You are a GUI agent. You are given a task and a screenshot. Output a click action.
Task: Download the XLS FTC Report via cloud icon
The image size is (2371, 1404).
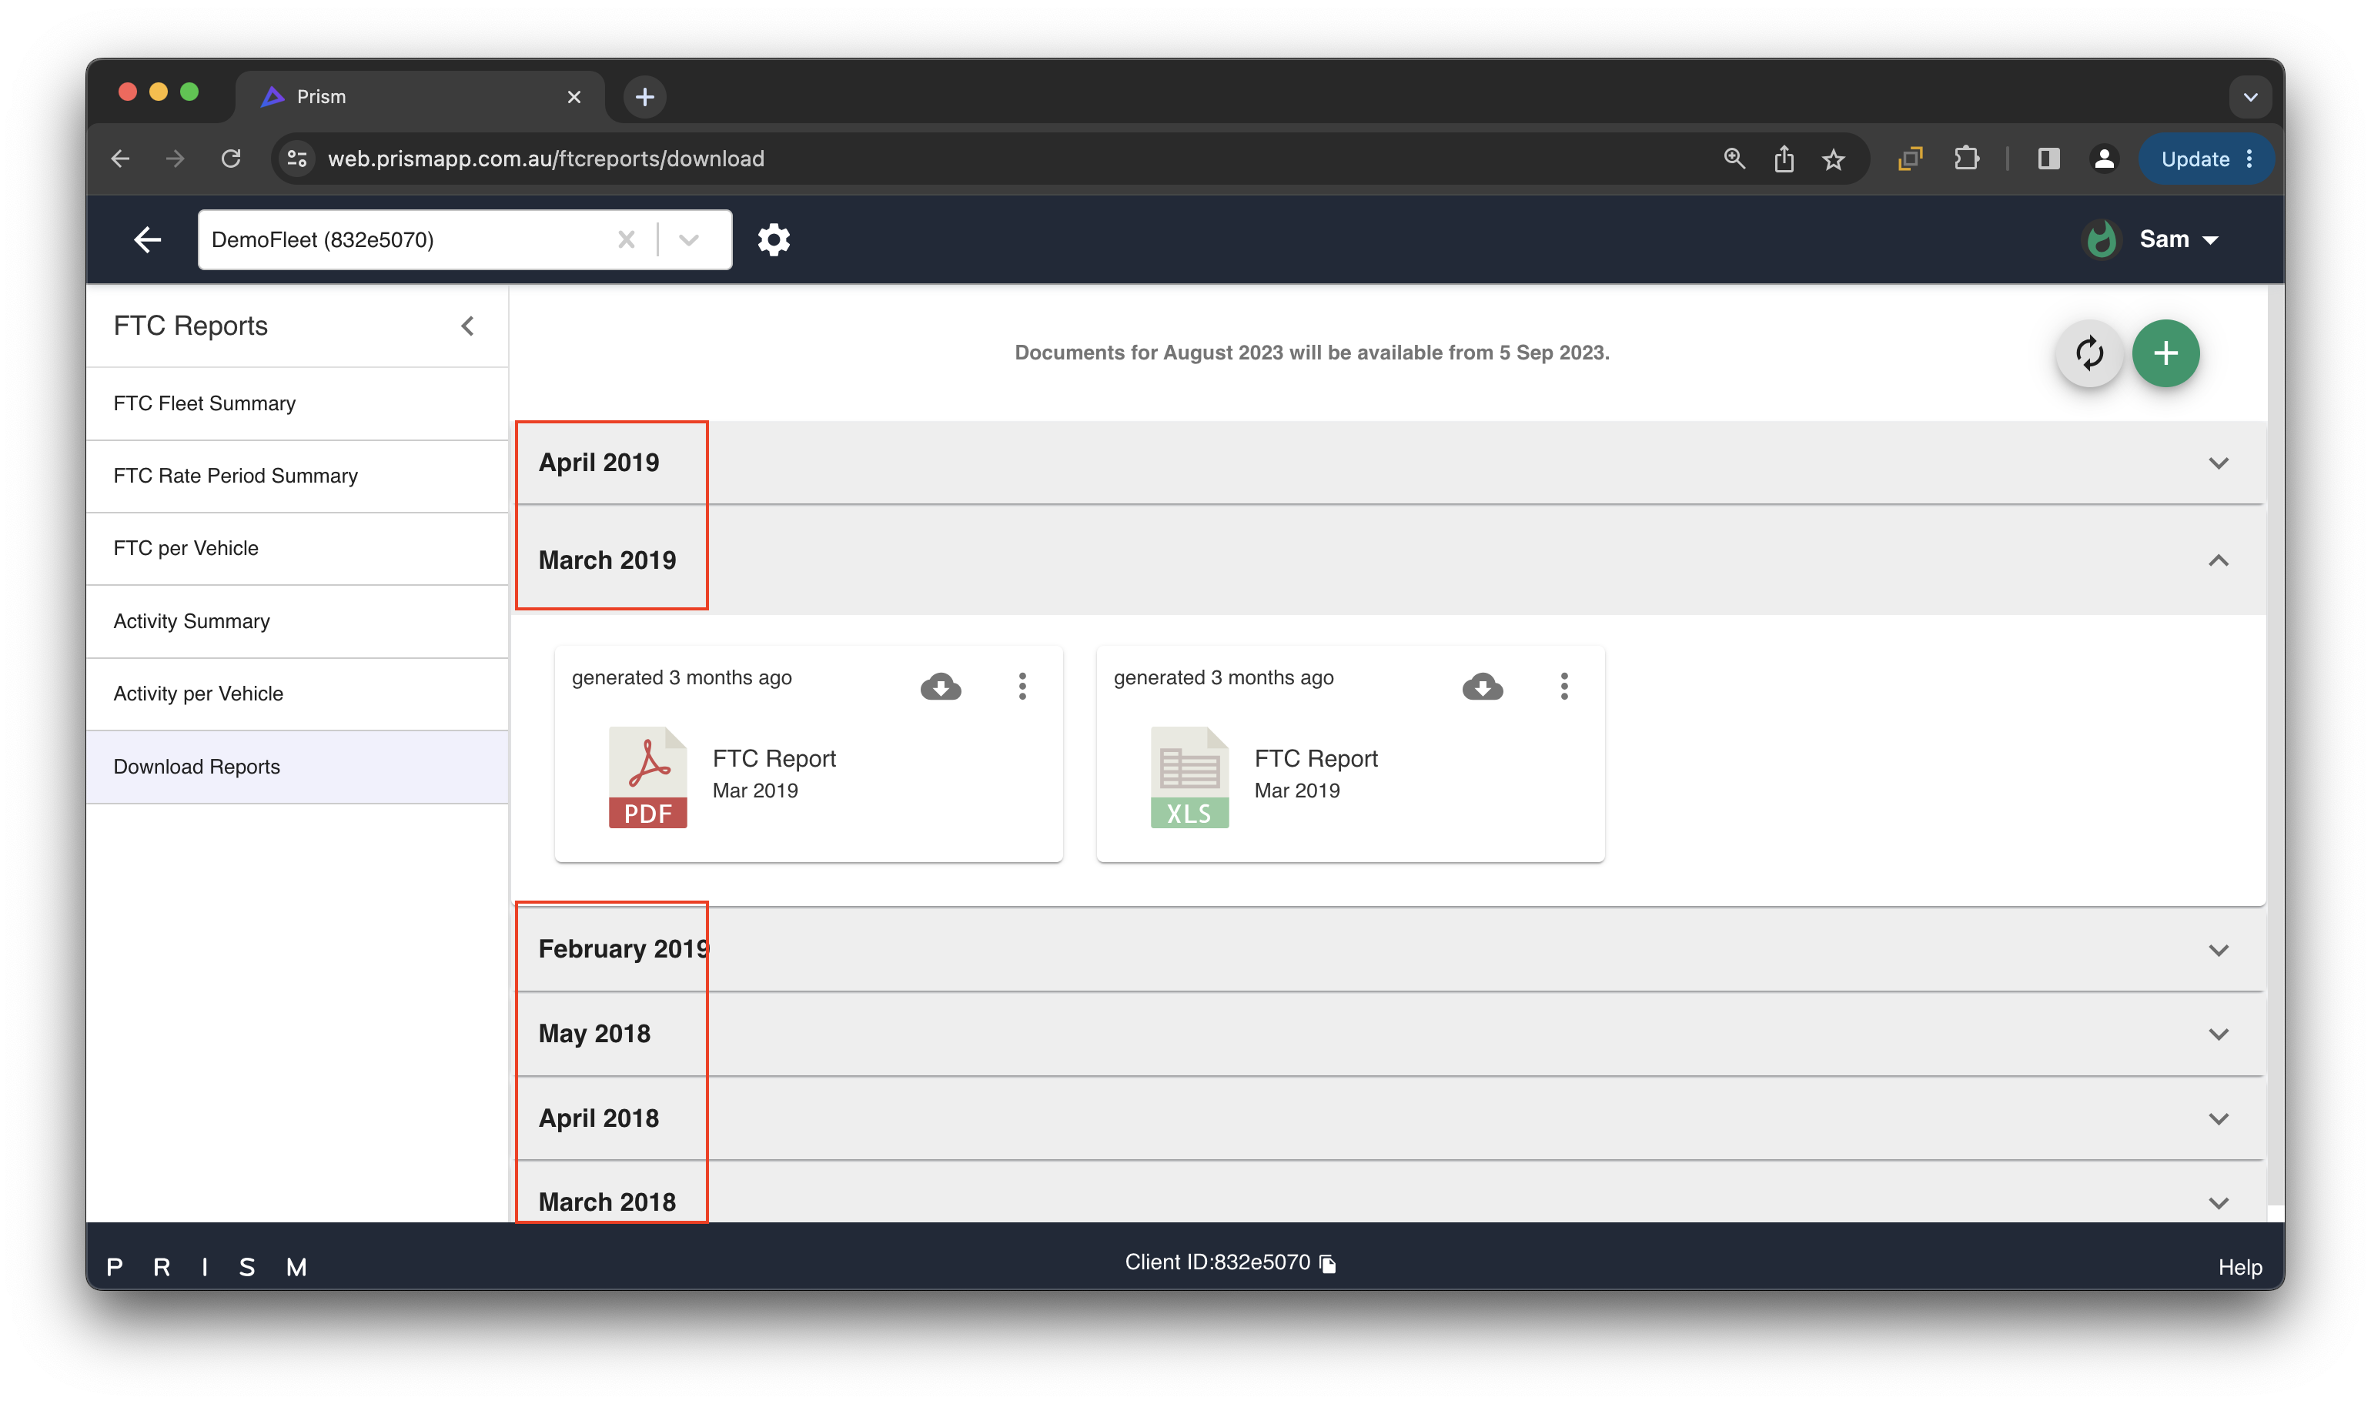pyautogui.click(x=1482, y=686)
